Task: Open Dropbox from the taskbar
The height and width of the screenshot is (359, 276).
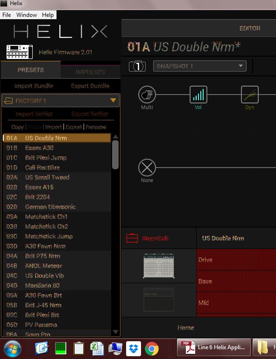Action: (x=134, y=348)
